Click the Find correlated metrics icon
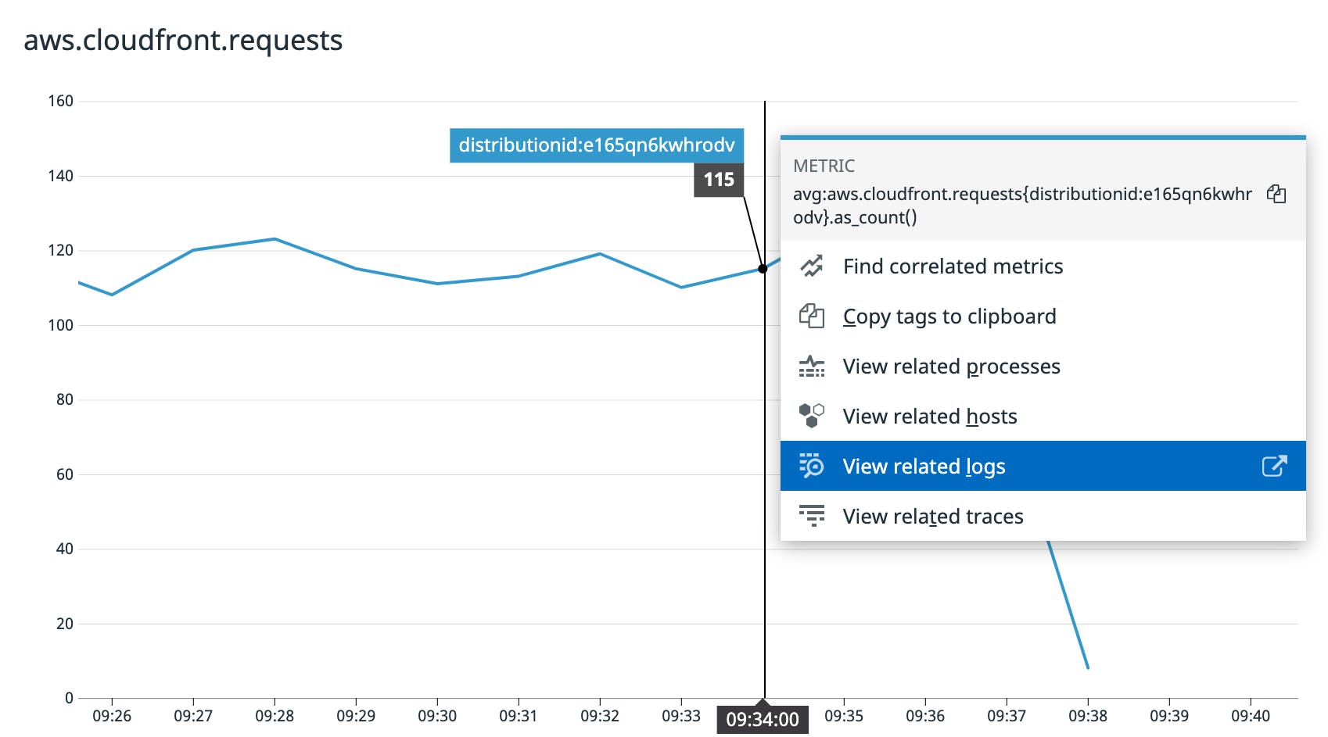1328x737 pixels. pyautogui.click(x=812, y=266)
